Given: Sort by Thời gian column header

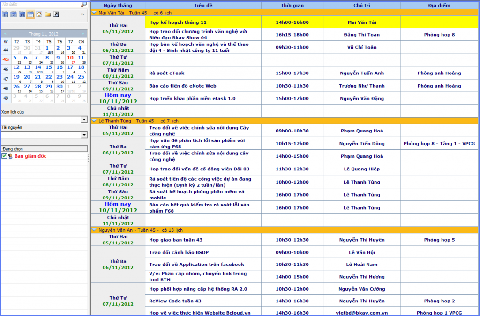Looking at the screenshot, I should [x=292, y=6].
